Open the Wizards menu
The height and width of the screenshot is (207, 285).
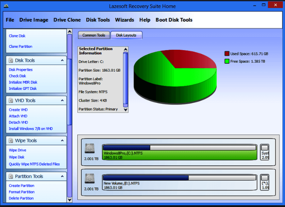click(124, 20)
